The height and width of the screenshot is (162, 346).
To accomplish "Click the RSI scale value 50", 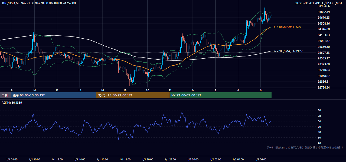I will 319,127.
